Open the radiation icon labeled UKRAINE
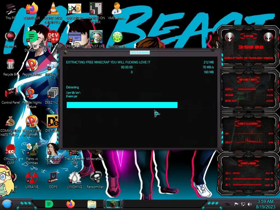280x210 pixels. tap(32, 180)
